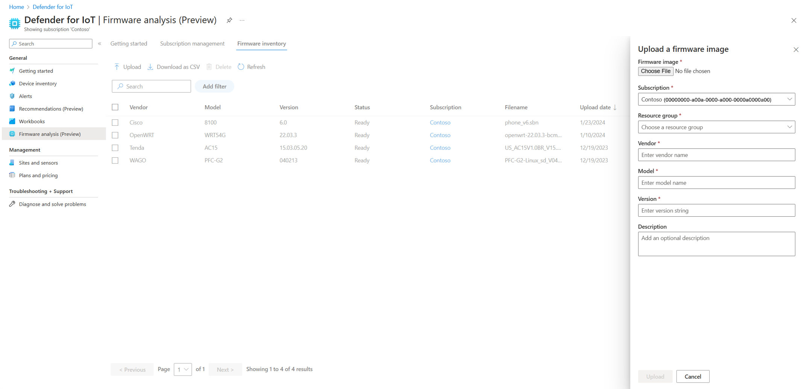Close the Upload a firmware image panel
This screenshot has height=389, width=804.
(x=796, y=50)
